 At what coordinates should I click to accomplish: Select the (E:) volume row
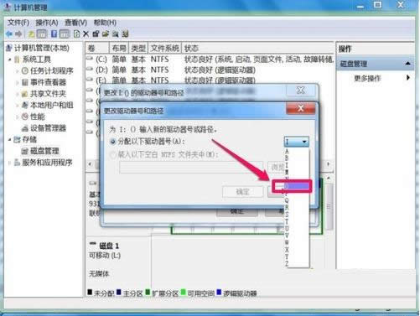[210, 80]
